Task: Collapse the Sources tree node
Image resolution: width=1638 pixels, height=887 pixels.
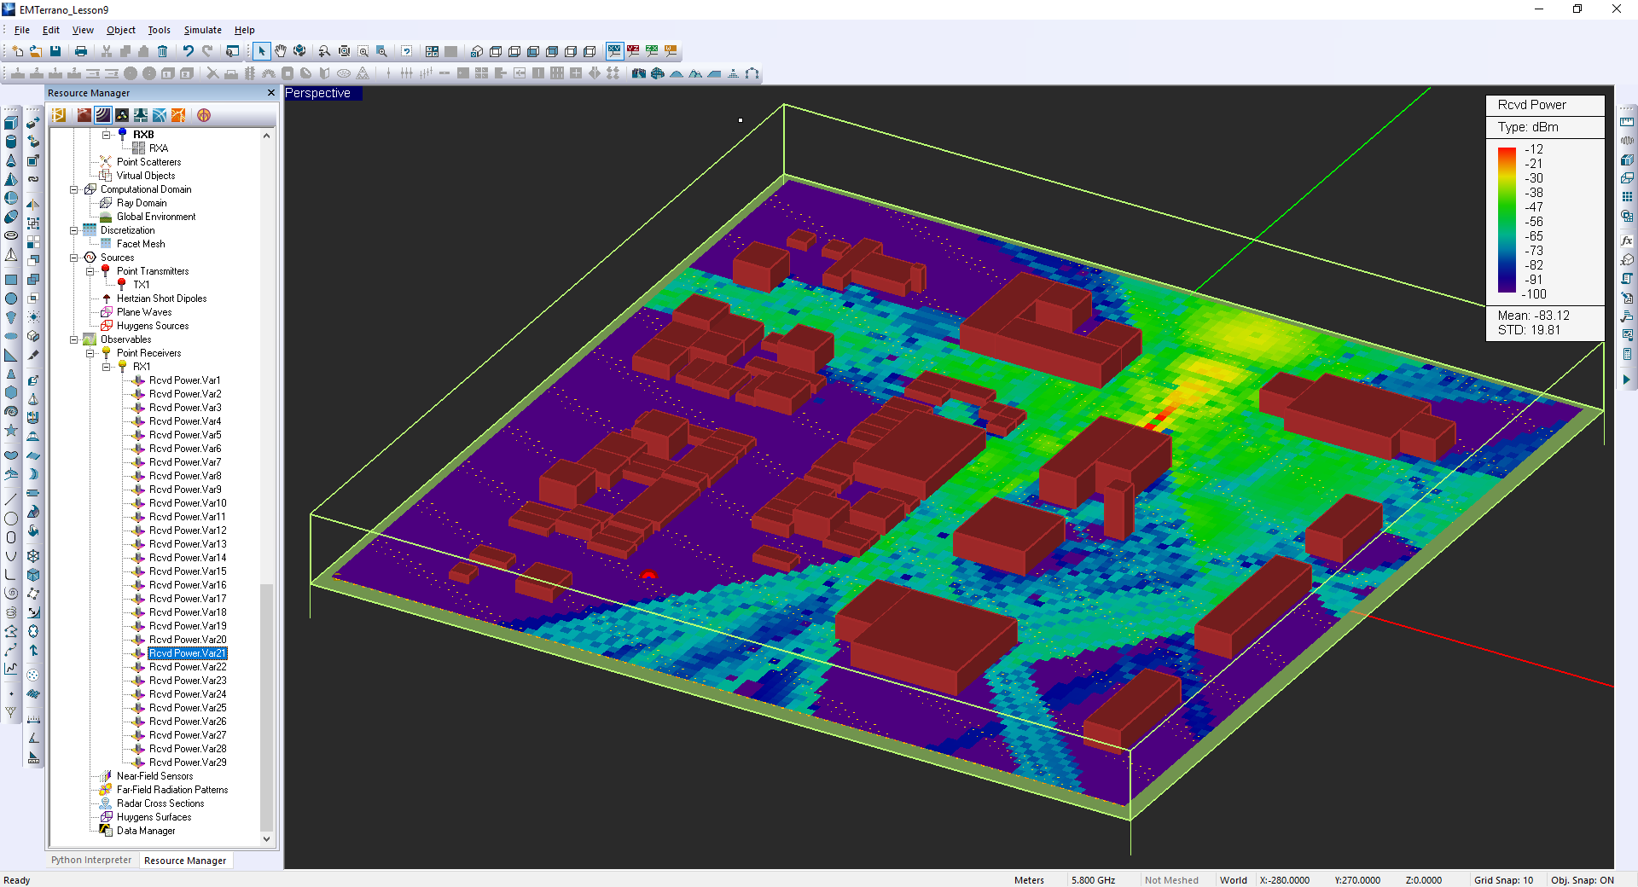Action: click(x=74, y=258)
